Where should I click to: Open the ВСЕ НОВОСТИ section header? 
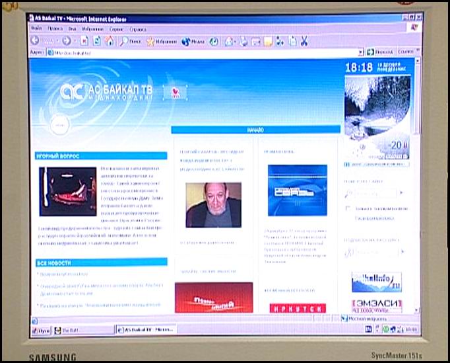click(x=102, y=262)
